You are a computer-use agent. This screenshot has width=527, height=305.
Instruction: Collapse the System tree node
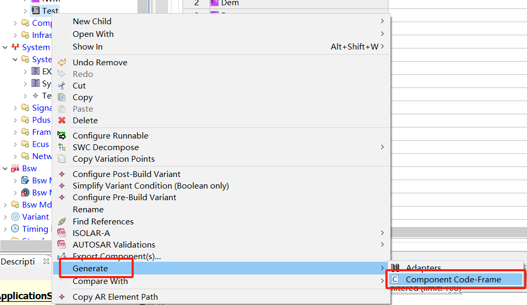click(5, 47)
